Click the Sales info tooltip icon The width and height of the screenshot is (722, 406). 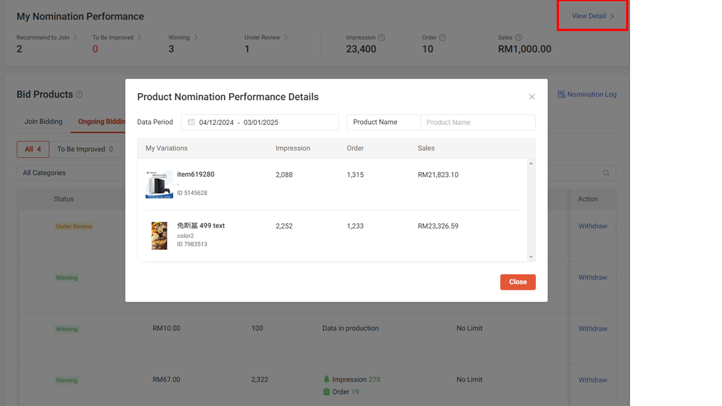(x=517, y=37)
